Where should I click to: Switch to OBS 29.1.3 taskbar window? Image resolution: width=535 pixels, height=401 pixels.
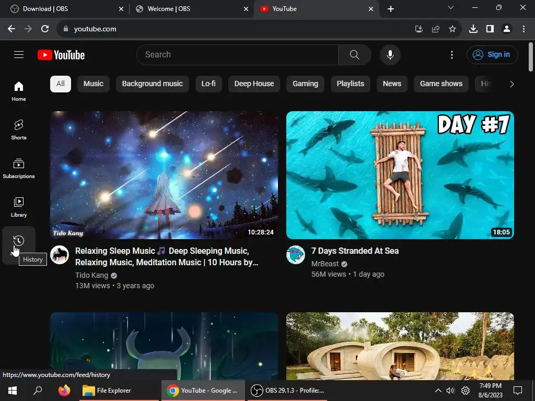click(287, 391)
